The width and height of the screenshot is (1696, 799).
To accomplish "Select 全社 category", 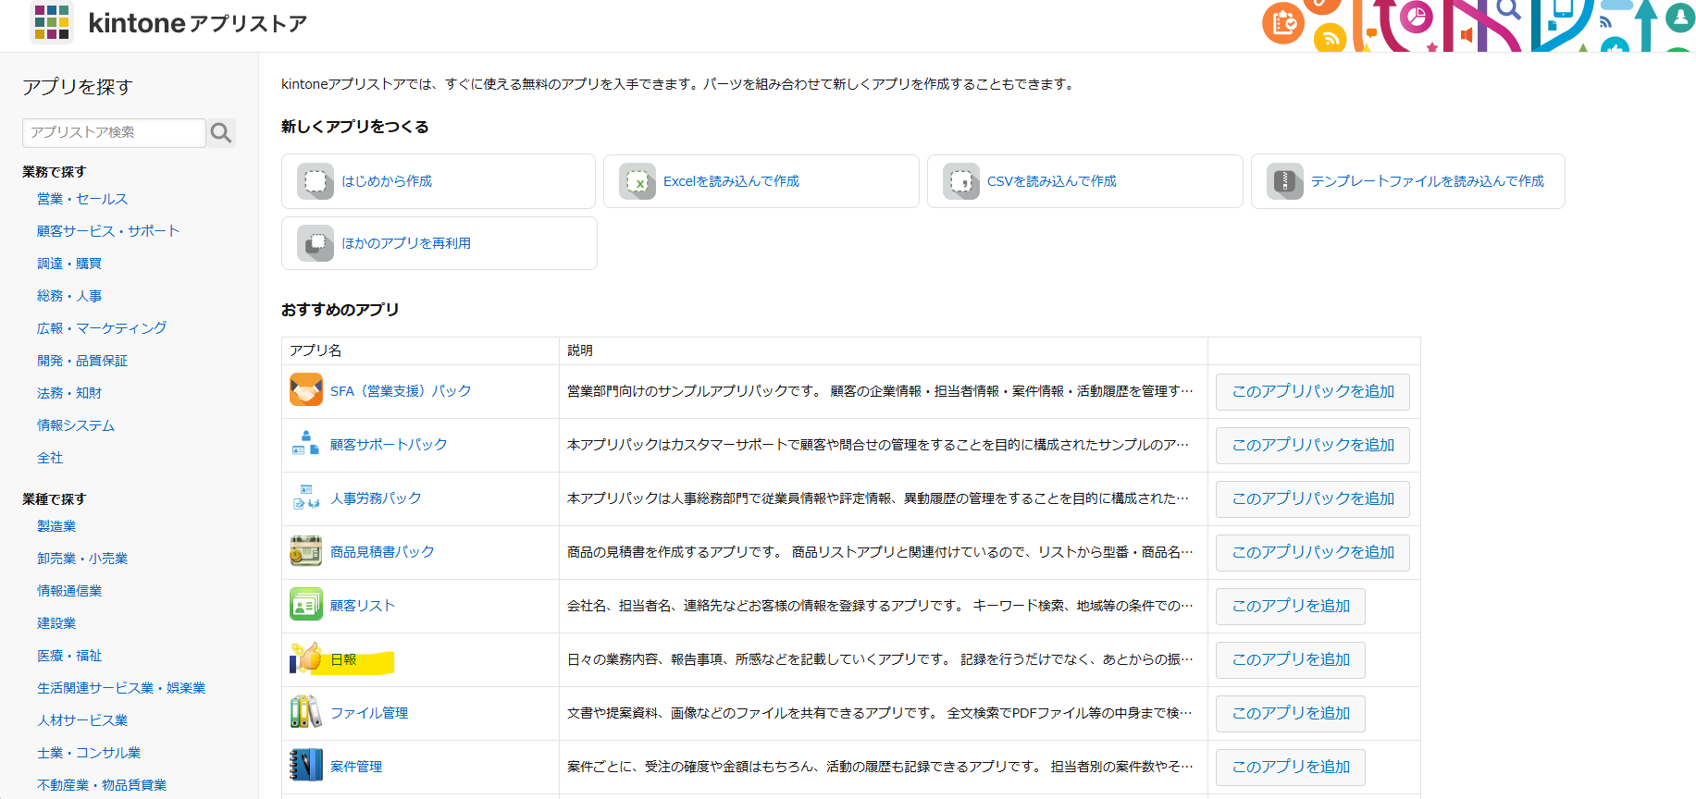I will (50, 458).
